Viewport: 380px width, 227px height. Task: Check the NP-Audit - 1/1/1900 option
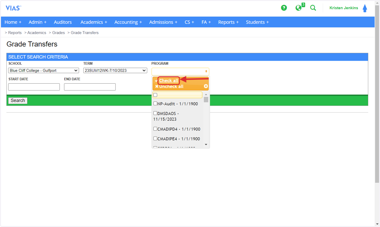point(155,104)
